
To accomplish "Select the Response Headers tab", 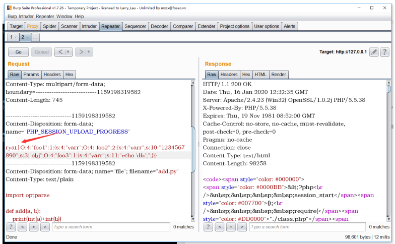I will pyautogui.click(x=229, y=75).
